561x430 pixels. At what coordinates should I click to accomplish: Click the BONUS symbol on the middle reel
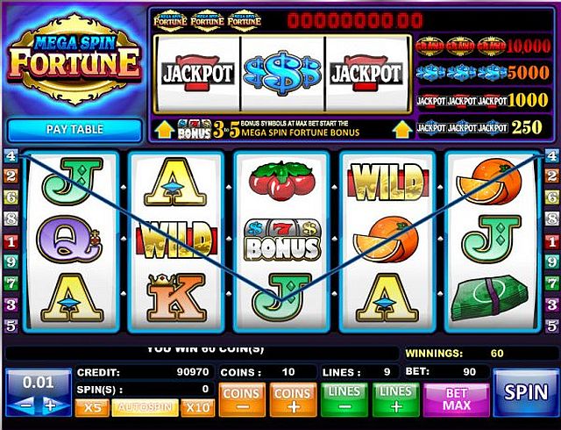click(x=282, y=240)
